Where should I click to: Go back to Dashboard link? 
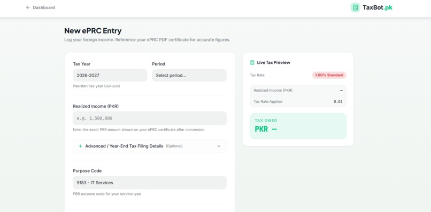click(x=41, y=7)
